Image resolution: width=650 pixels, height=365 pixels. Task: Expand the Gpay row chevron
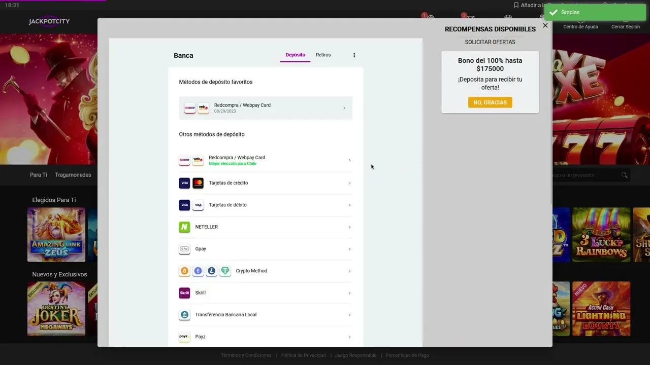(x=349, y=249)
